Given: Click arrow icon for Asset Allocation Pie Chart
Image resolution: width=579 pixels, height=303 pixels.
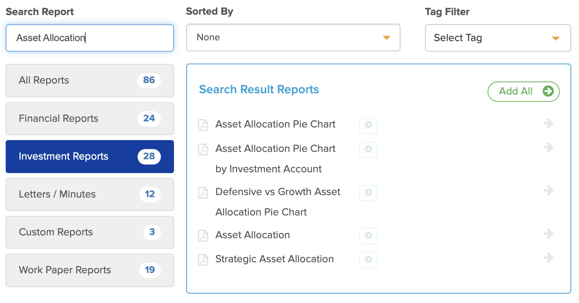Looking at the screenshot, I should point(548,123).
